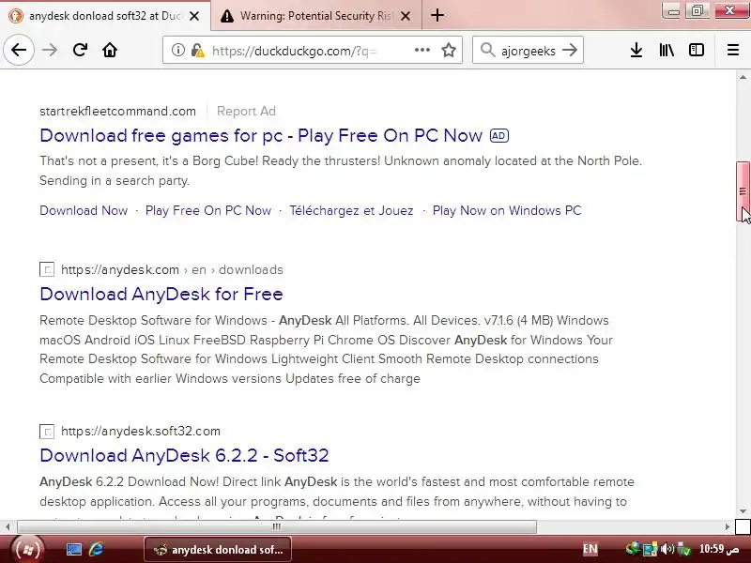Click the horizontal scrollbar right arrow
Viewport: 751px width, 563px height.
727,526
